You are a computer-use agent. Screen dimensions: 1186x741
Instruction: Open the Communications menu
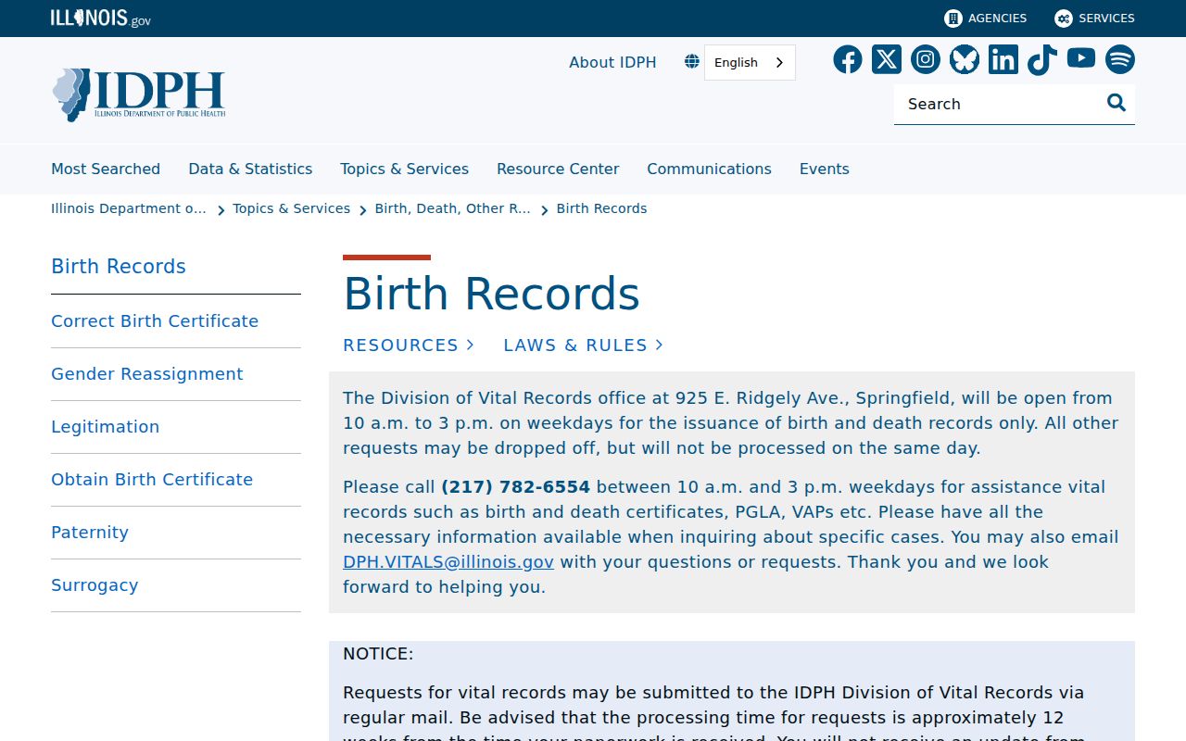[709, 169]
